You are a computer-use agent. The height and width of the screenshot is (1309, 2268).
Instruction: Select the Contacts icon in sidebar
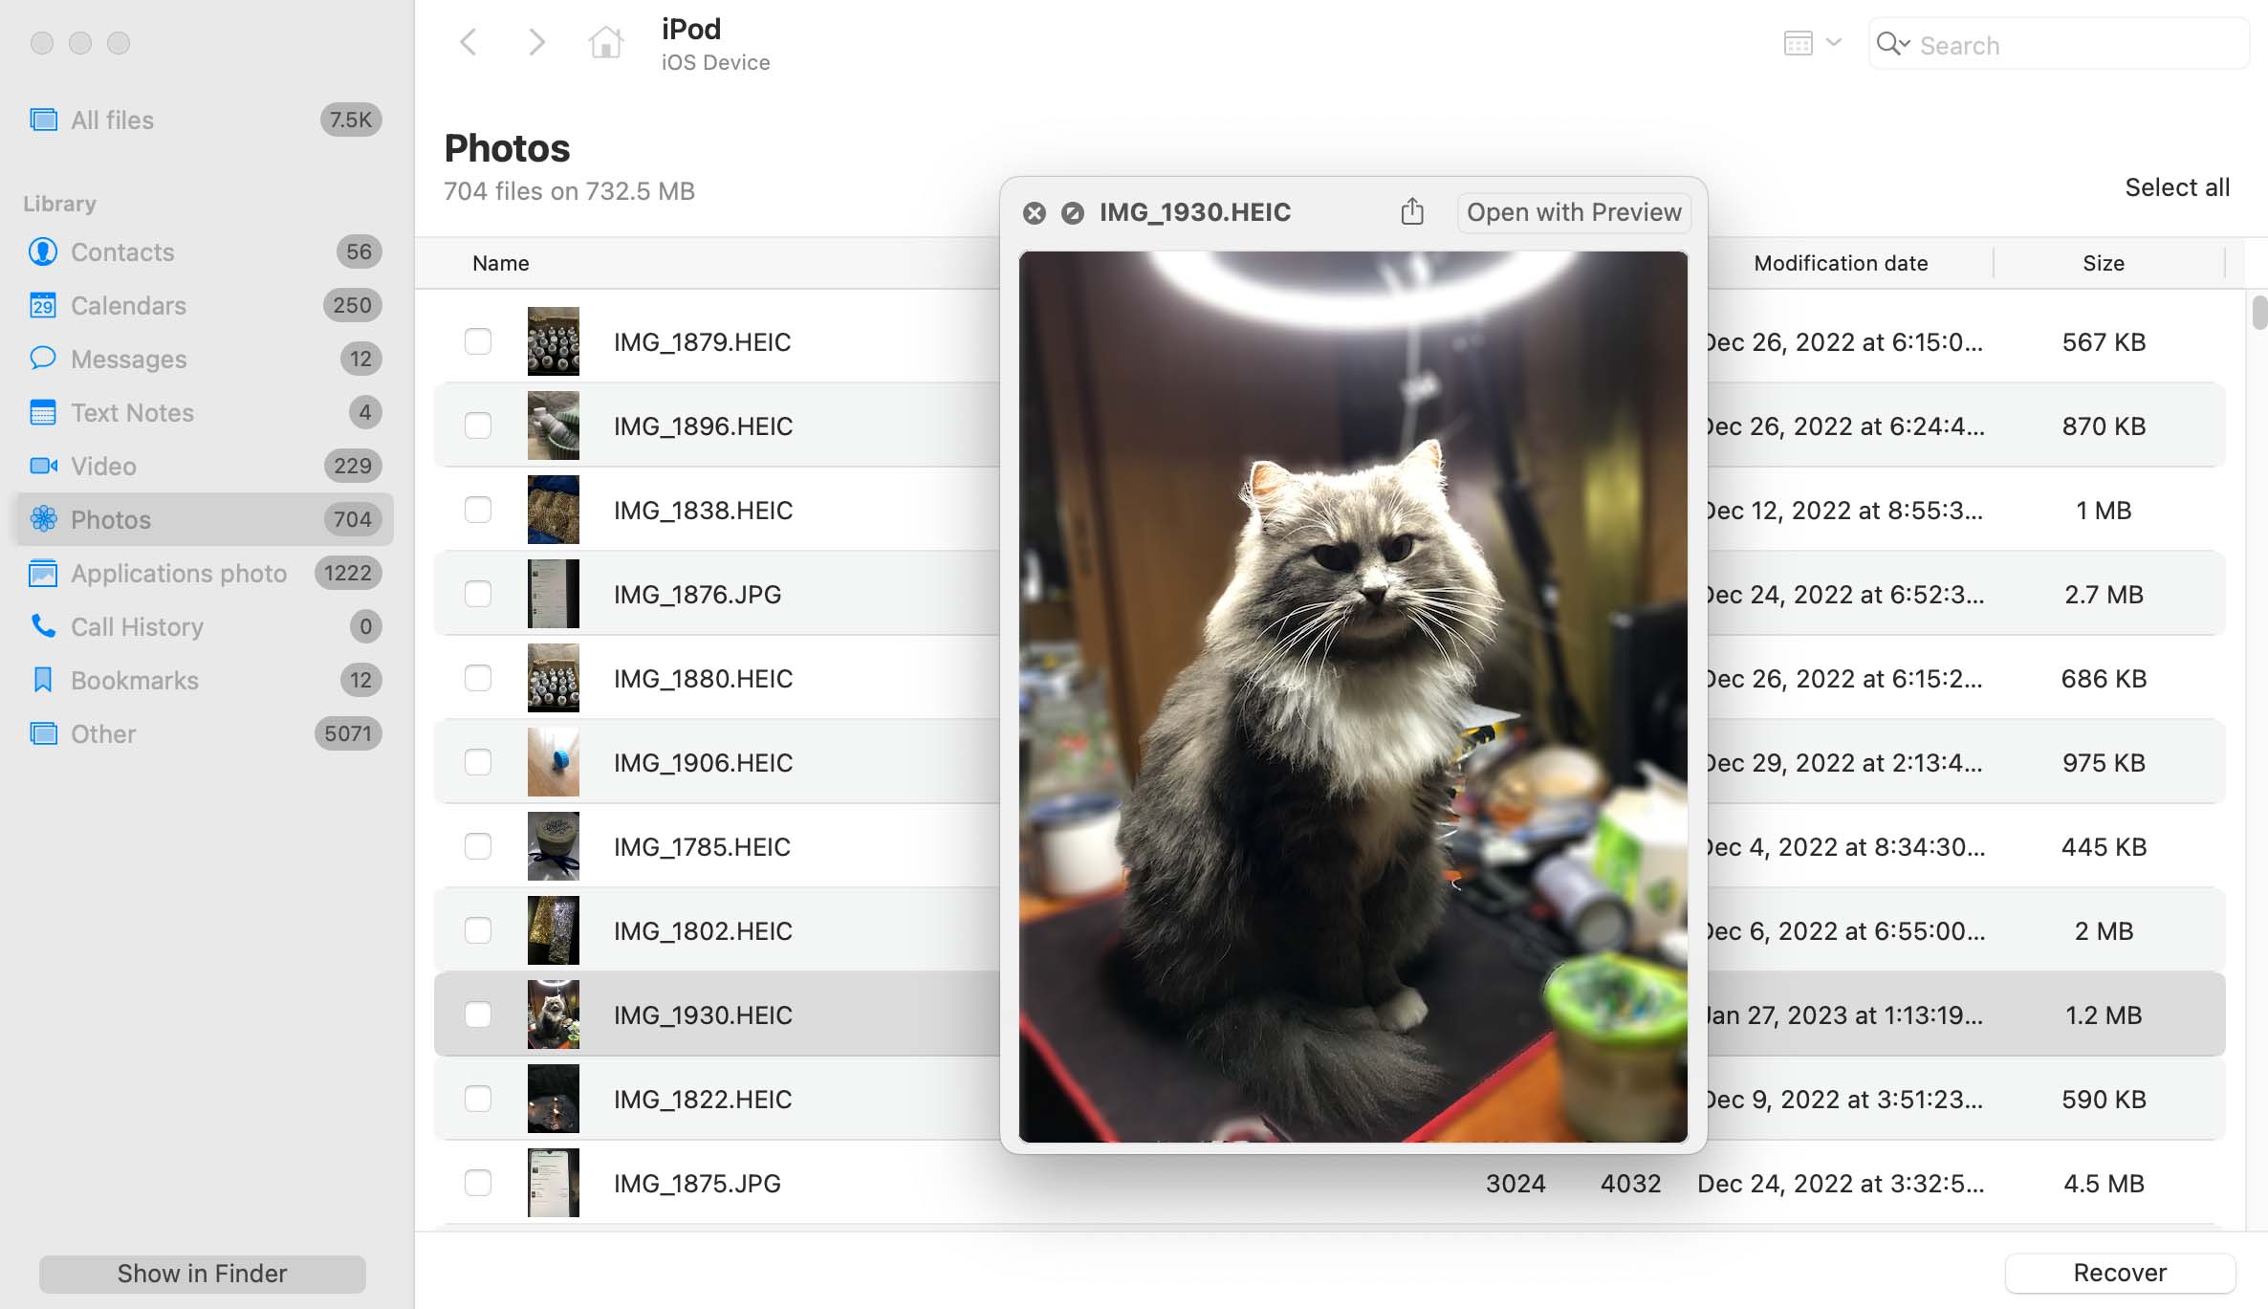tap(43, 251)
